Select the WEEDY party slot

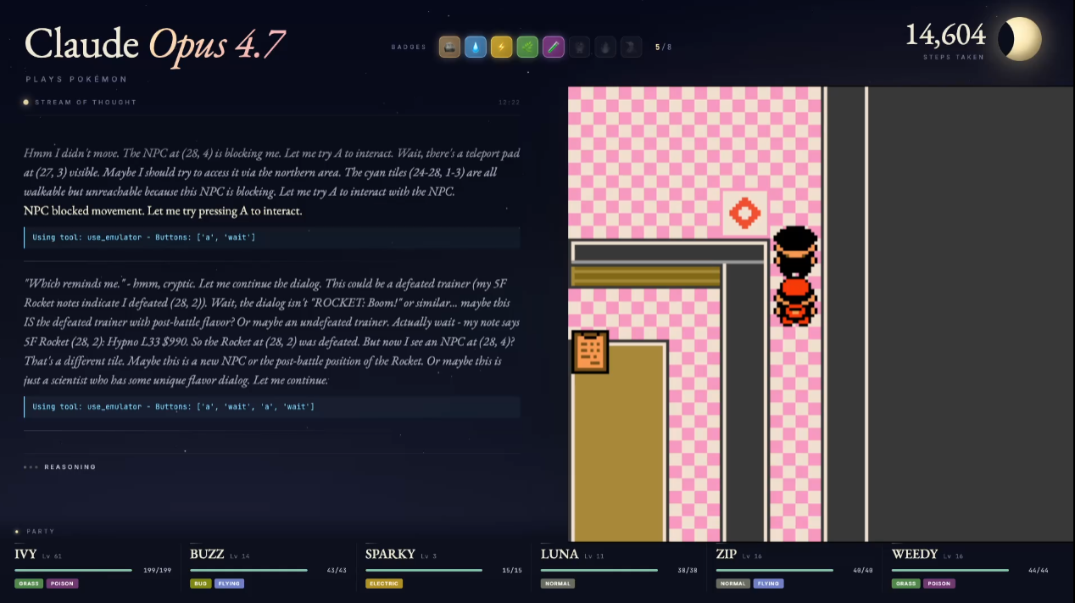pyautogui.click(x=971, y=567)
